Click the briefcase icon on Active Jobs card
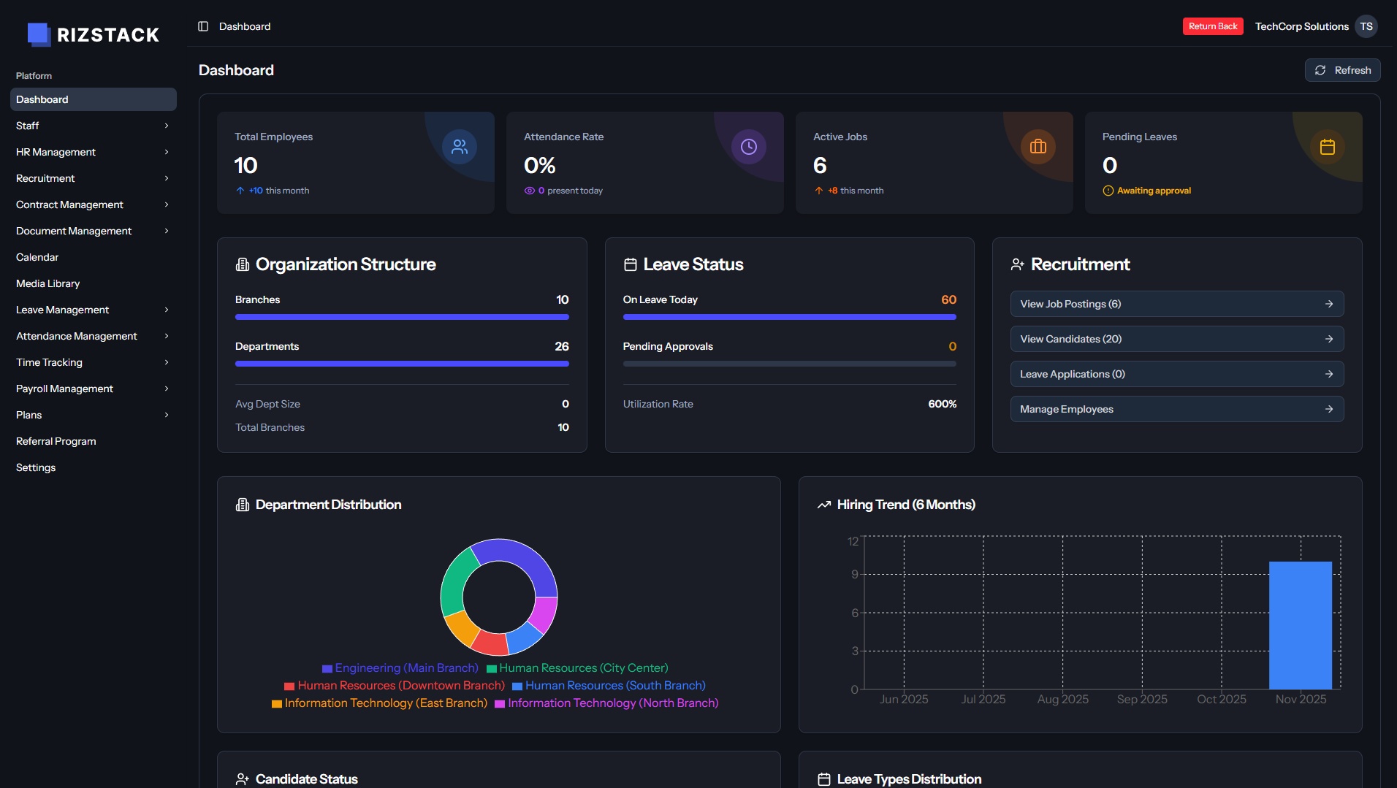Image resolution: width=1397 pixels, height=788 pixels. pos(1038,146)
